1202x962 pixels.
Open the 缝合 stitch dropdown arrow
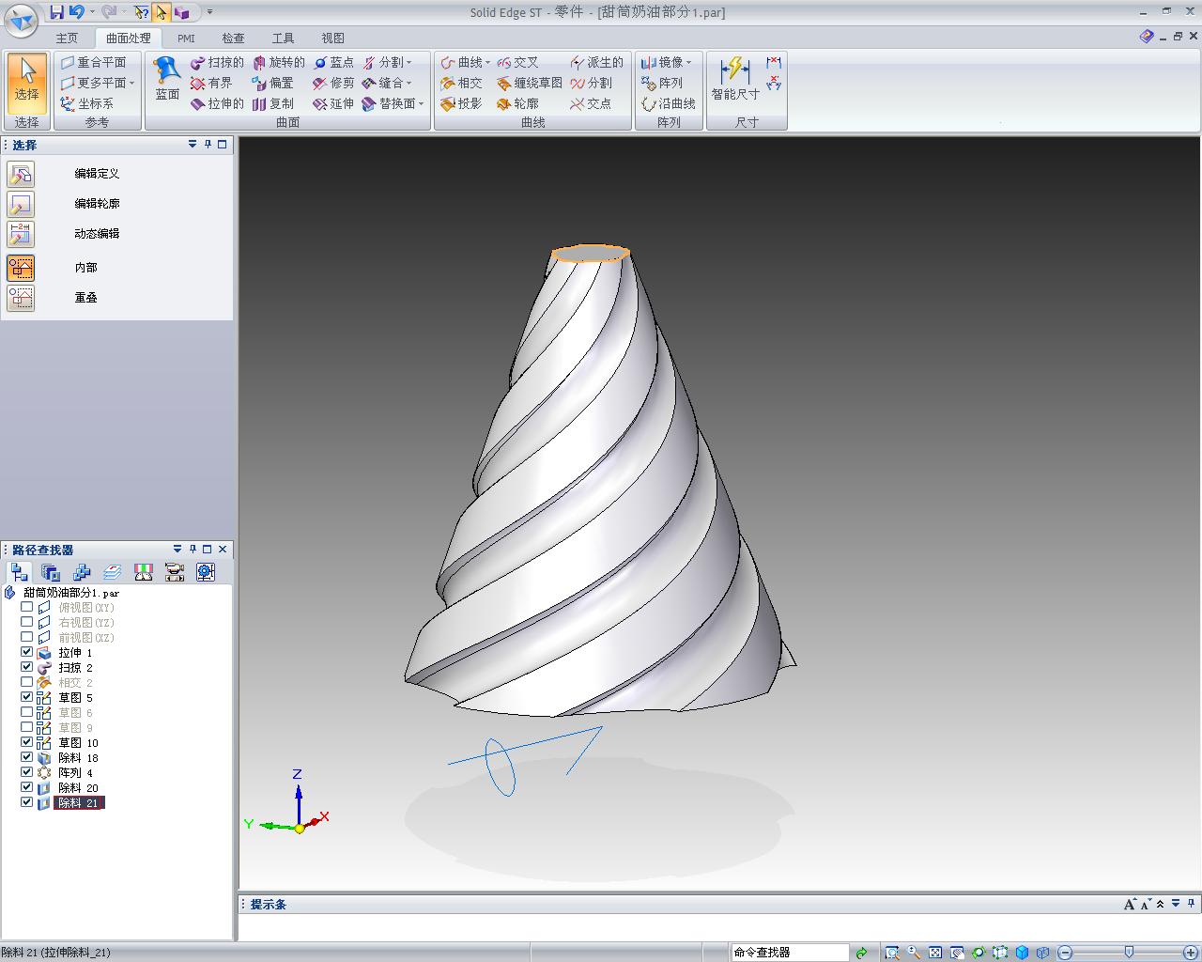408,83
